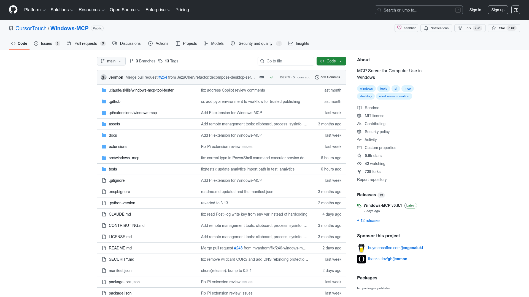Switch to the Actions tab
Viewport: 529px width, 297px height.
[158, 43]
